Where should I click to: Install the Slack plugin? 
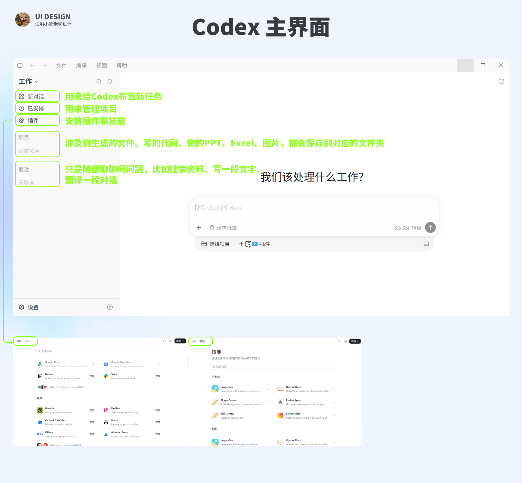158,376
